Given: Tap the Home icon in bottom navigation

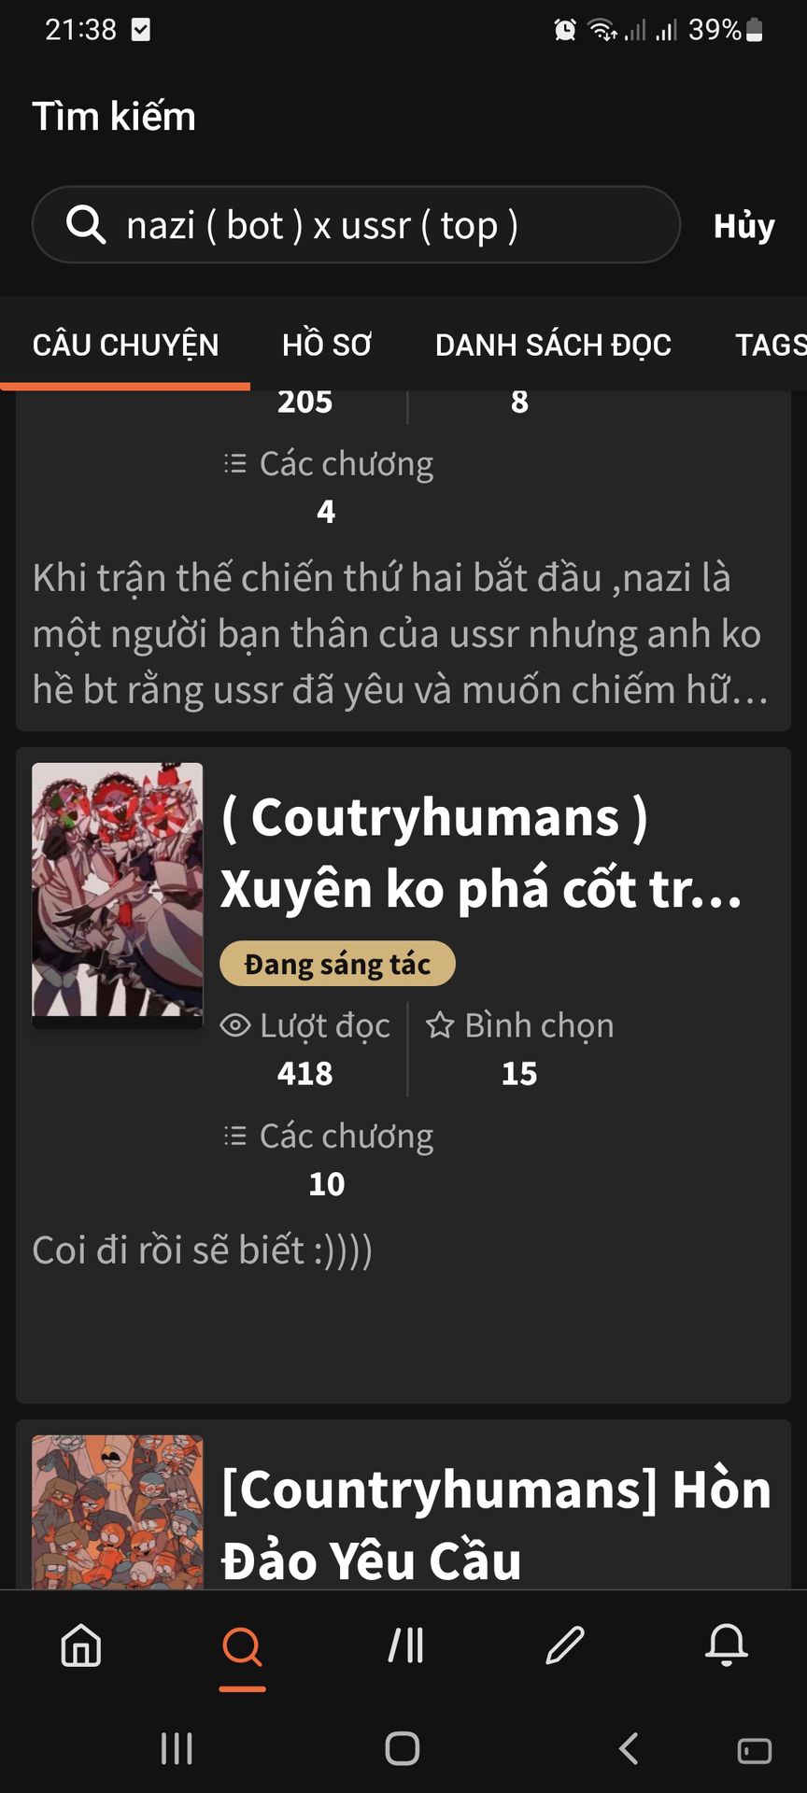Looking at the screenshot, I should click(x=81, y=1645).
